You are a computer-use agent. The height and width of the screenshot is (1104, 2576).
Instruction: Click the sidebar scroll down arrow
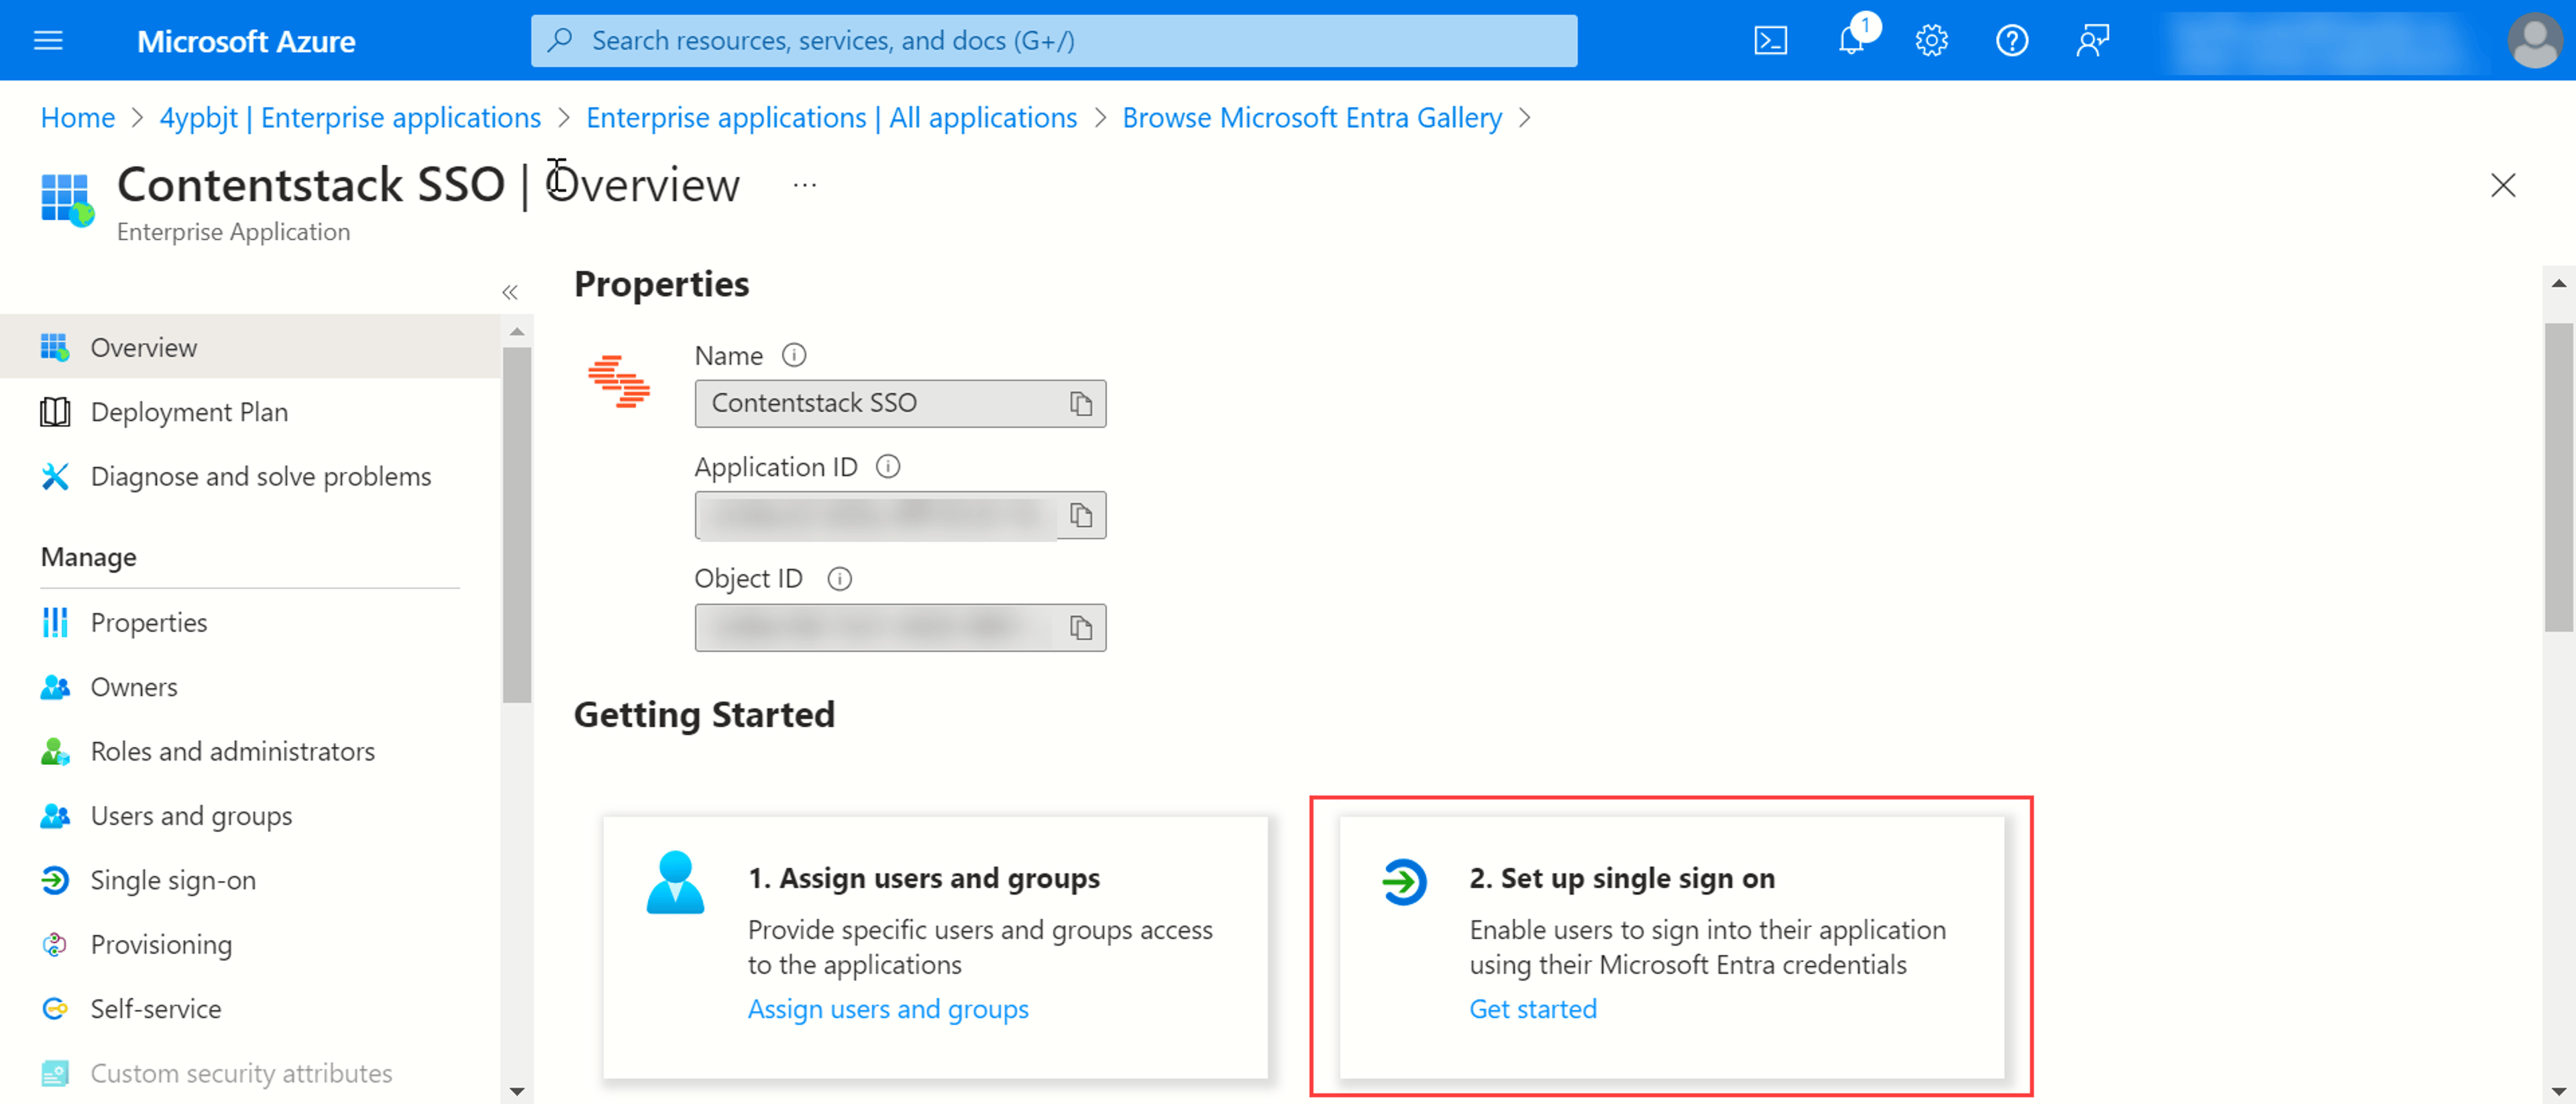[x=517, y=1091]
